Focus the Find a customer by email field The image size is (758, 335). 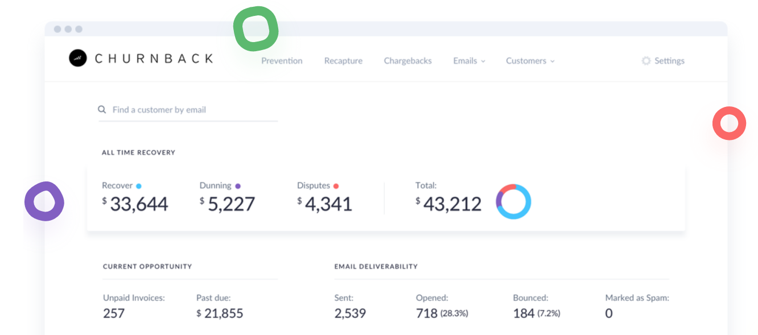[188, 110]
